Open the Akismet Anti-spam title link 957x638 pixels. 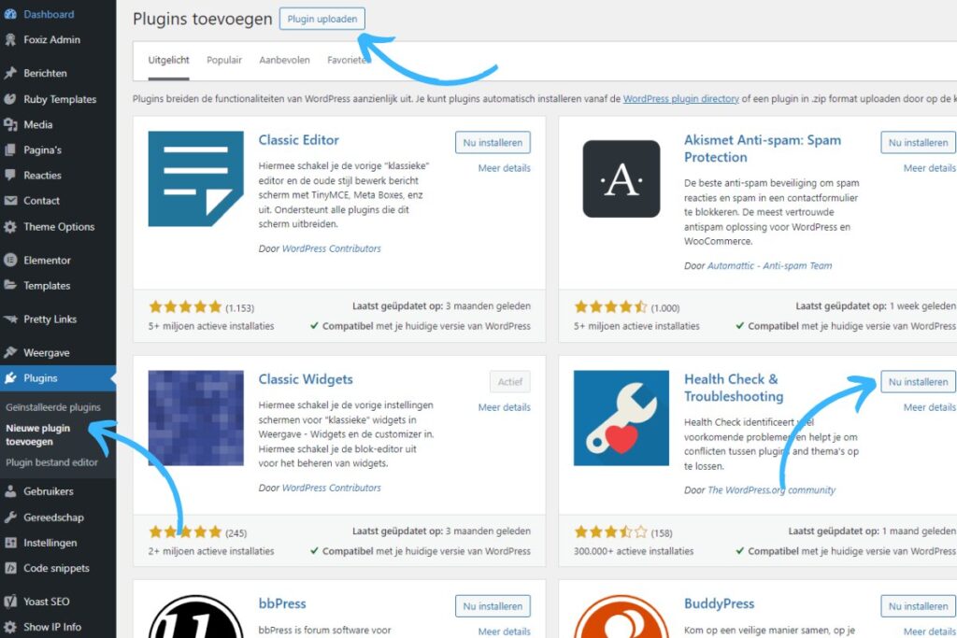coord(763,149)
